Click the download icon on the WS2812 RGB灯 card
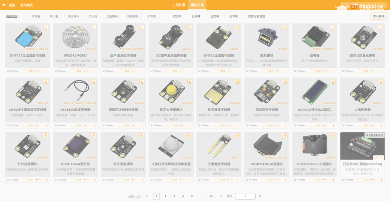Viewport: 390px width, 201px height. point(94,27)
